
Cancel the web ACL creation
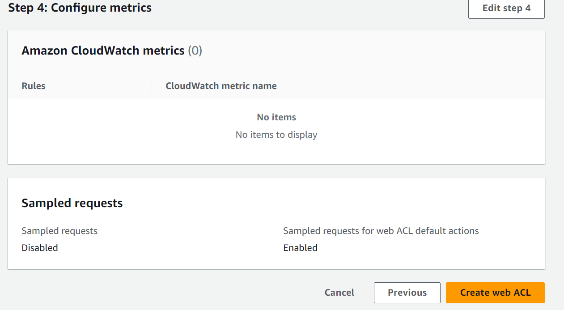[339, 293]
